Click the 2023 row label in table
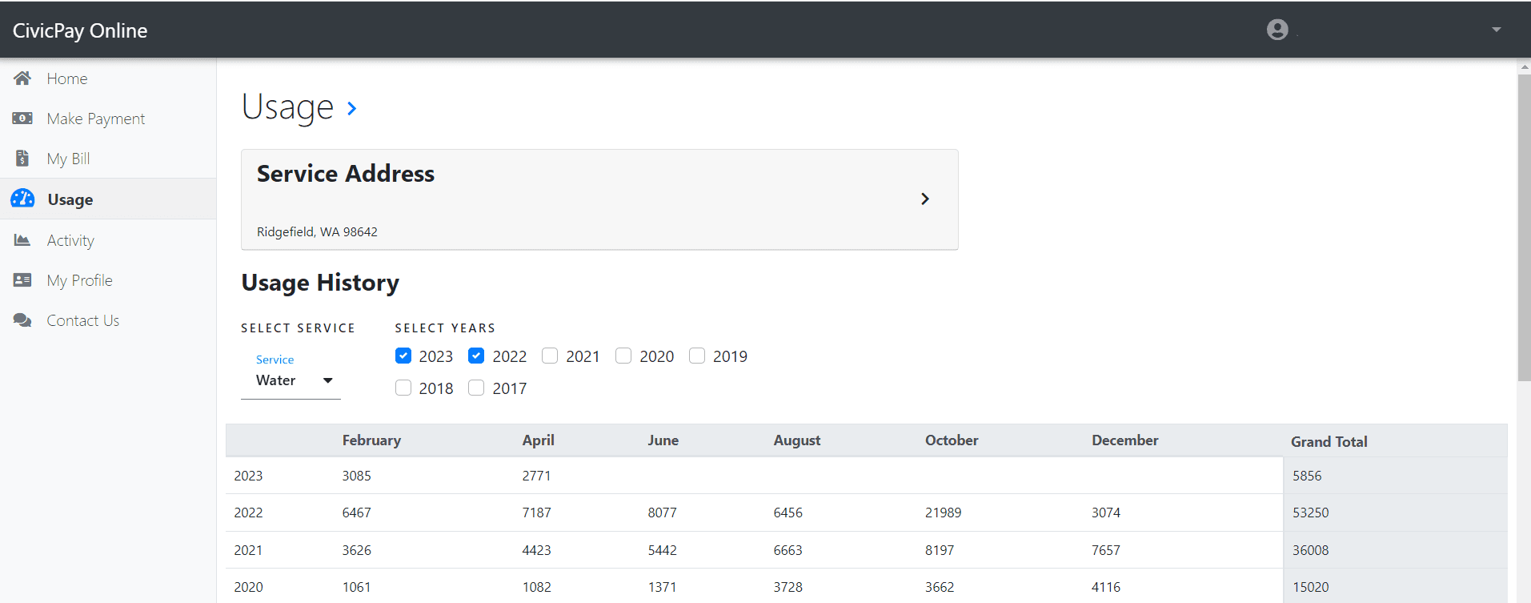The width and height of the screenshot is (1531, 603). pos(248,476)
